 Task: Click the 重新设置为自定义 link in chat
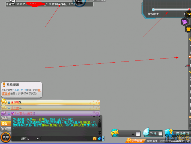click(52, 125)
